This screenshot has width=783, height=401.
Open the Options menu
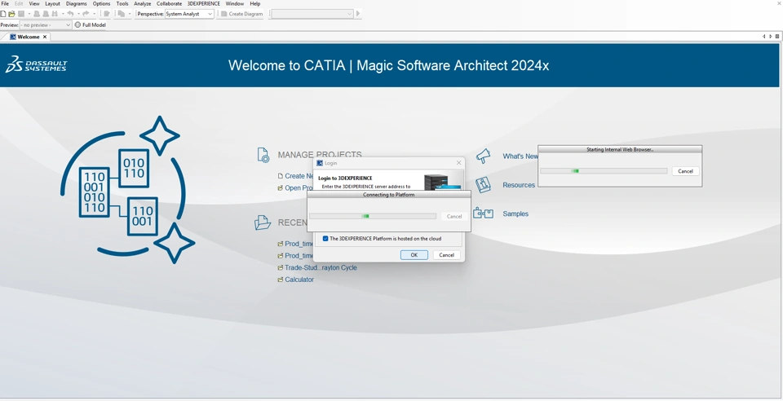tap(101, 3)
